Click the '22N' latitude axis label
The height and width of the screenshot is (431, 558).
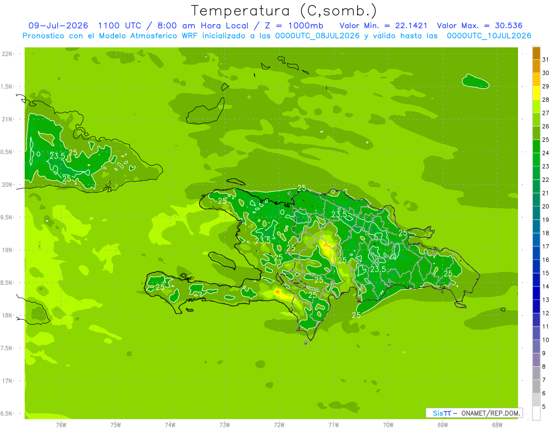[x=8, y=54]
